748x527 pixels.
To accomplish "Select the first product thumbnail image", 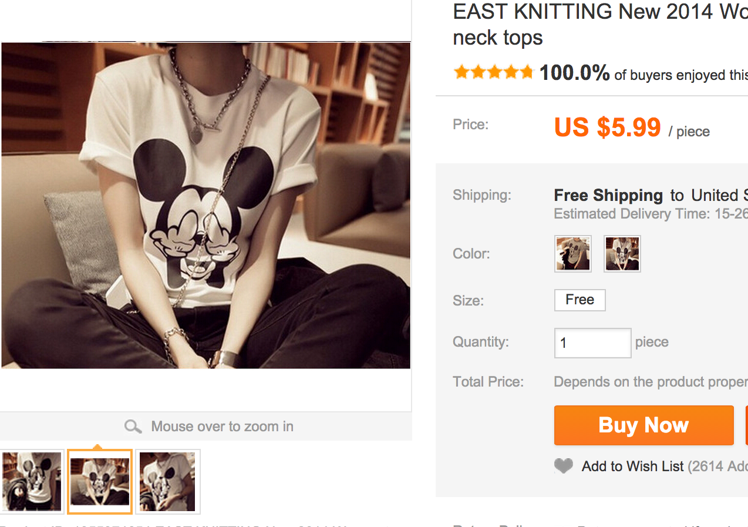I will point(32,482).
